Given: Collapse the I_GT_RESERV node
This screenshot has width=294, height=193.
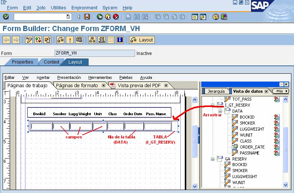Looking at the screenshot, I should (212, 105).
